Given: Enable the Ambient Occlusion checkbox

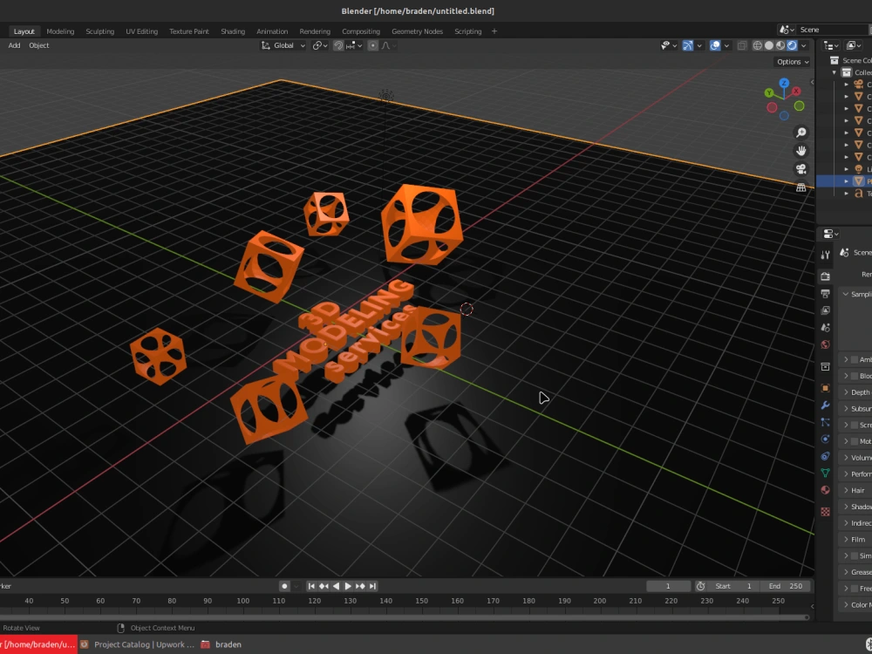Looking at the screenshot, I should [855, 360].
